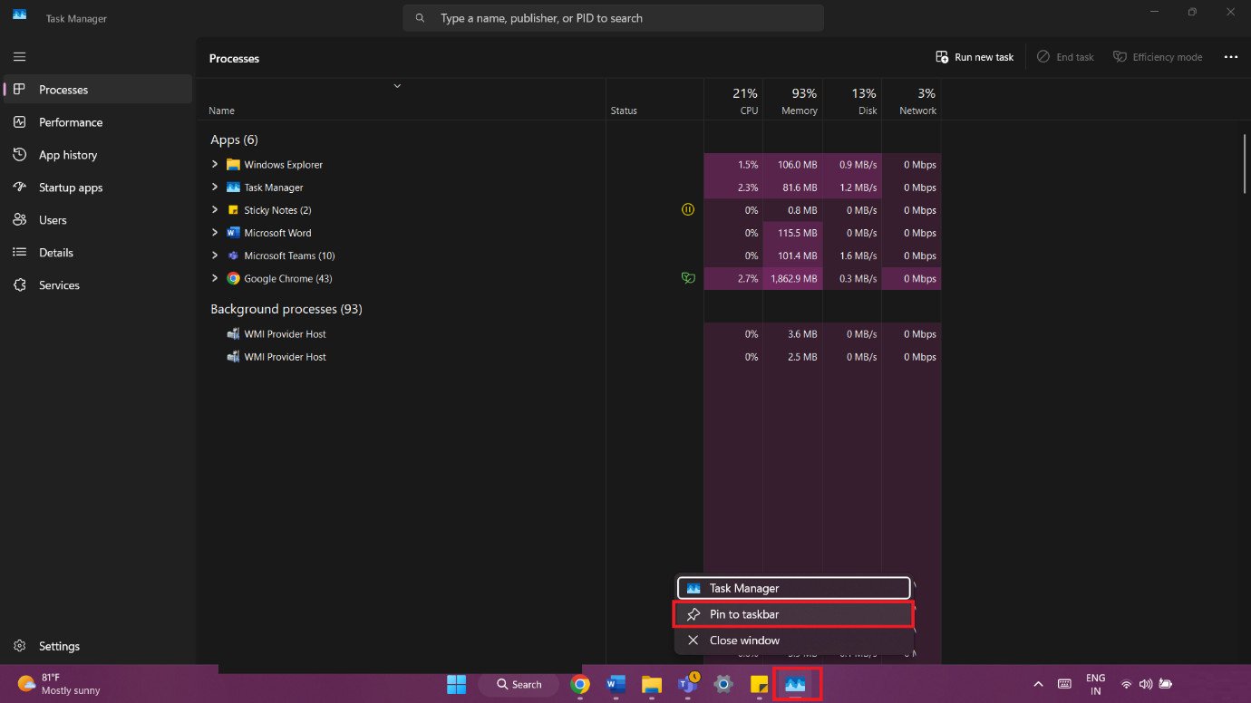Click the 1,862.9 MB memory cell for Chrome
This screenshot has height=703, width=1251.
pos(792,278)
